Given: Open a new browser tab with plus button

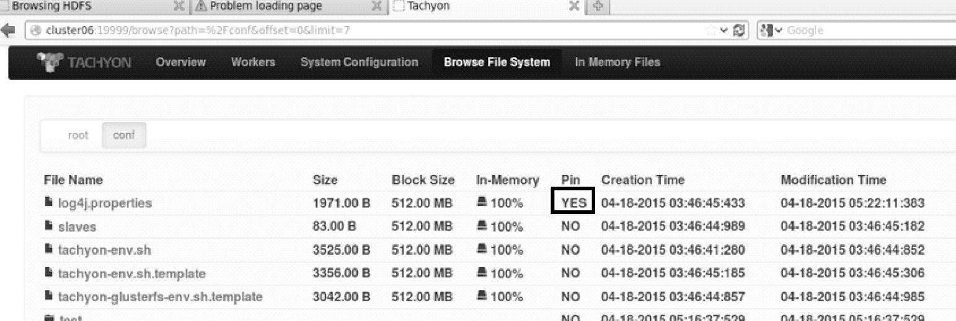Looking at the screenshot, I should point(598,6).
